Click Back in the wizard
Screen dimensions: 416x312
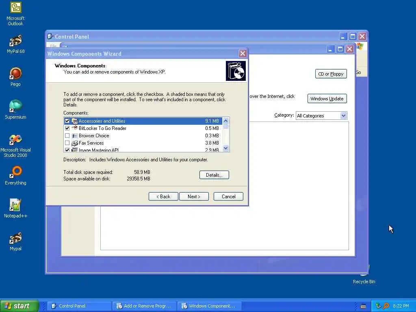(x=163, y=197)
